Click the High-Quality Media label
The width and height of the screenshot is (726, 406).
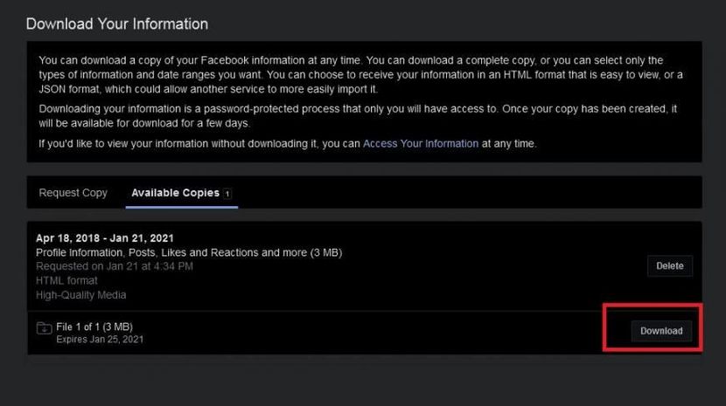pyautogui.click(x=81, y=294)
